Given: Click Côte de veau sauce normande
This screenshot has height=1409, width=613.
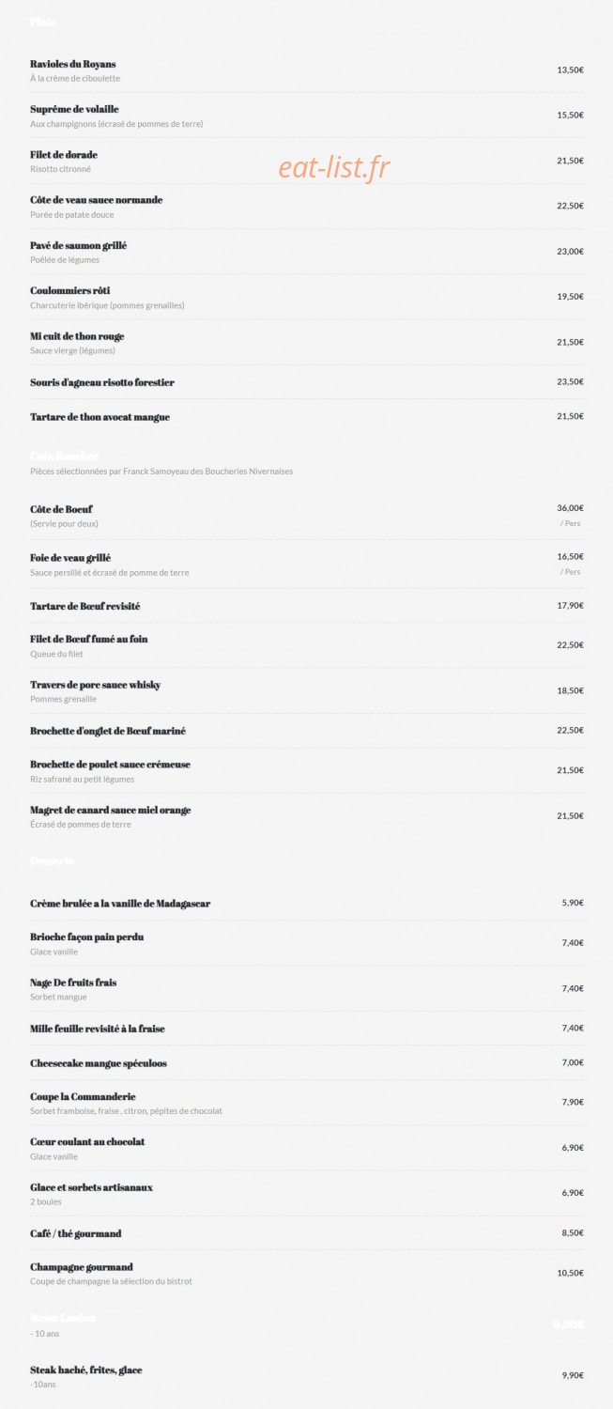Looking at the screenshot, I should point(96,200).
